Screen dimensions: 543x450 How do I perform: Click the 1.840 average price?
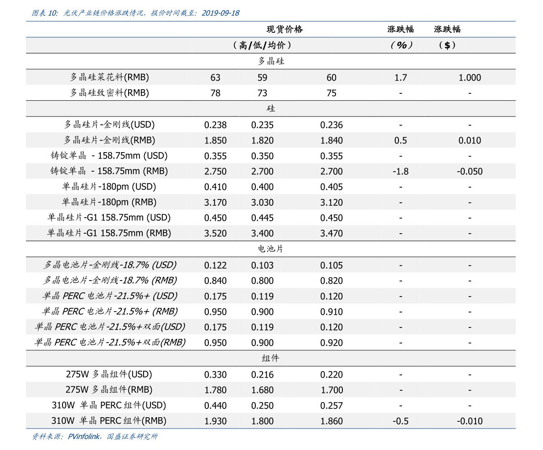[x=331, y=140]
